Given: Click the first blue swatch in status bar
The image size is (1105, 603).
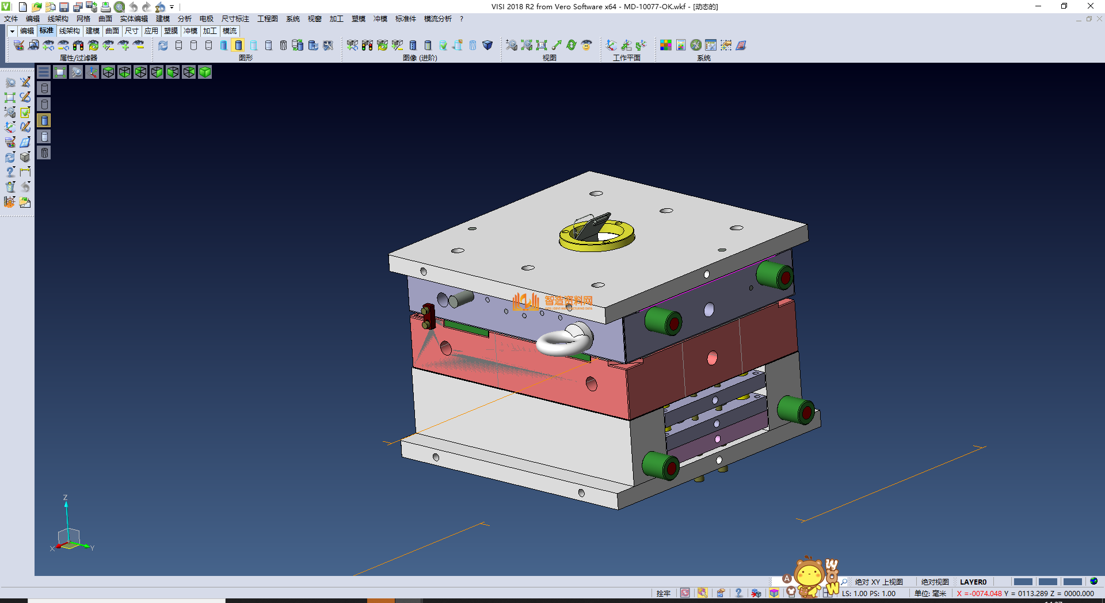Looking at the screenshot, I should click(x=1023, y=582).
